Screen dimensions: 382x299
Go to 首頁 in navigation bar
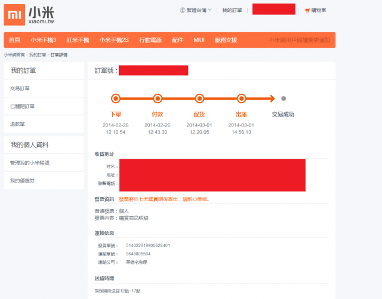[14, 40]
